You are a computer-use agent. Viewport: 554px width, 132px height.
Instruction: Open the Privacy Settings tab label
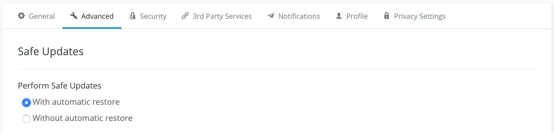click(420, 16)
